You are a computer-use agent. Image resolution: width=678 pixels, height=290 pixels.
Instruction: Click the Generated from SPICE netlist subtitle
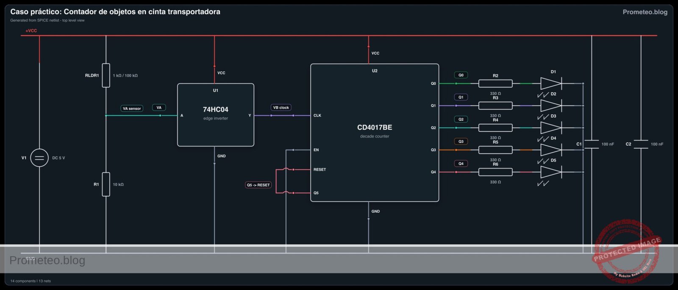47,20
